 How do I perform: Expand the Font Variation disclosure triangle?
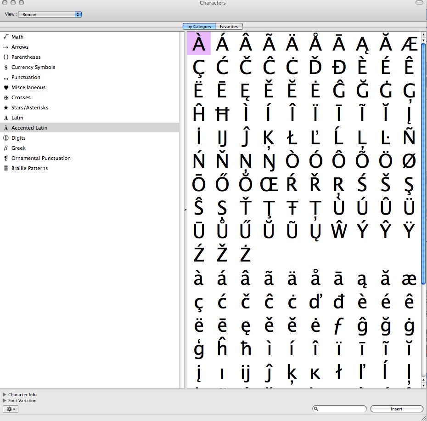[x=5, y=401]
